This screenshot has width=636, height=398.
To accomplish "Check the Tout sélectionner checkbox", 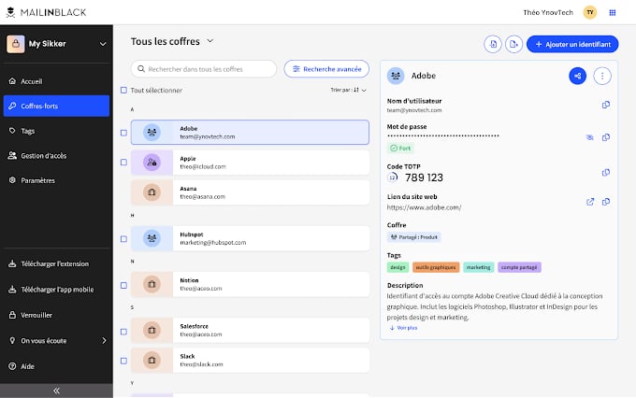I will [x=123, y=91].
